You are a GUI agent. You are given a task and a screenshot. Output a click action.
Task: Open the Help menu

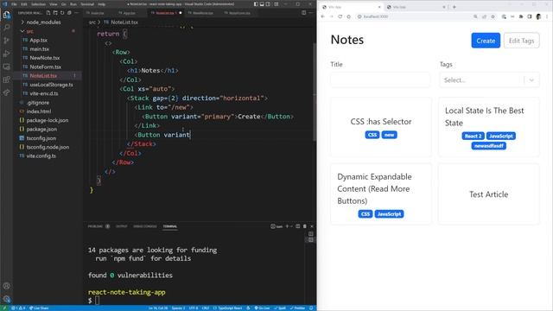[x=102, y=4]
